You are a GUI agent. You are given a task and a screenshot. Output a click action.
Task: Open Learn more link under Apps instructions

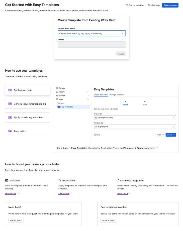pyautogui.click(x=149, y=148)
